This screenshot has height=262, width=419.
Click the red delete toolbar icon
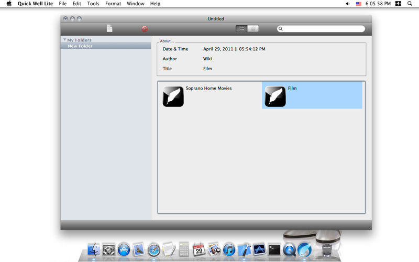pyautogui.click(x=145, y=29)
